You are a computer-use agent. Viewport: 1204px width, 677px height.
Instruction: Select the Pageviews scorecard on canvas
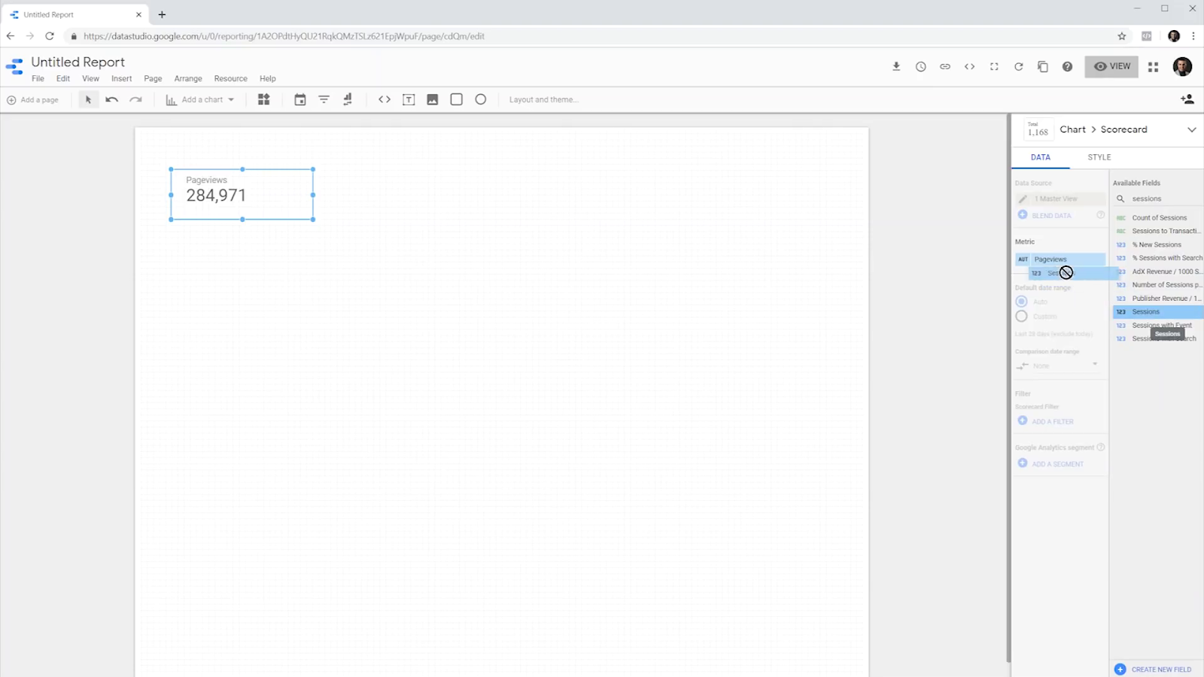(242, 194)
